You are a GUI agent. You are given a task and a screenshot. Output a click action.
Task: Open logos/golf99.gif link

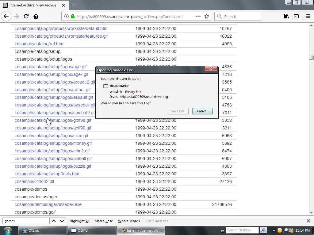click(x=53, y=128)
